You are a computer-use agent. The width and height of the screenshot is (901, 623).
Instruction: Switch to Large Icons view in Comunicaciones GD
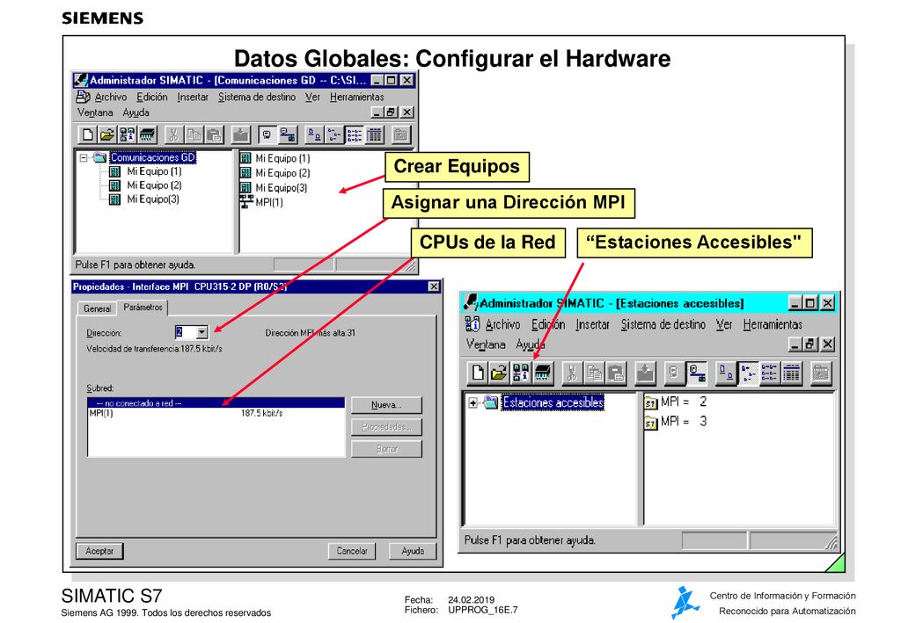[x=314, y=134]
